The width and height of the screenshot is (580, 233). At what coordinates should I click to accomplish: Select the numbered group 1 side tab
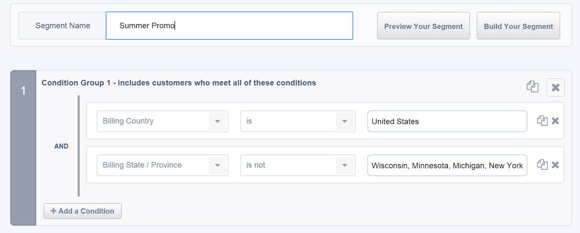point(23,90)
